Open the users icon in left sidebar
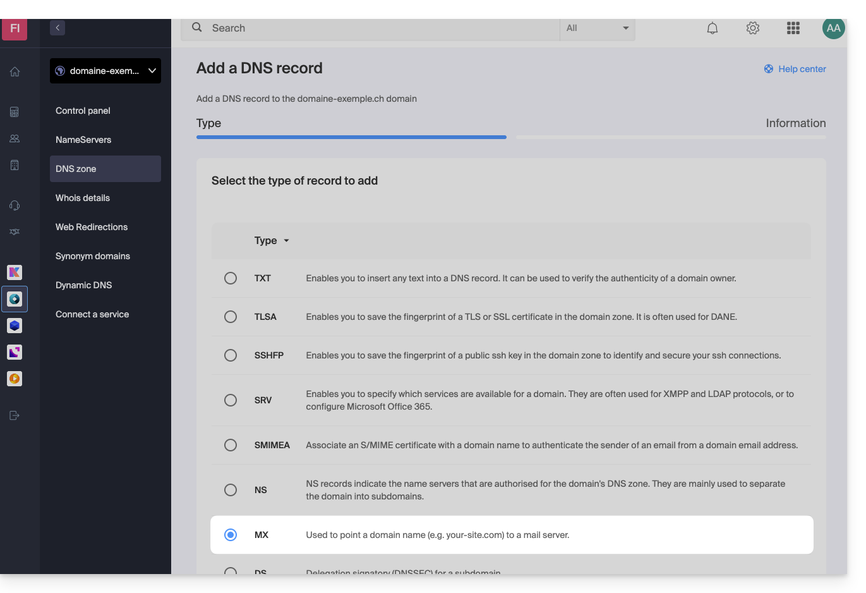Screen dimensions: 866x593 point(15,138)
